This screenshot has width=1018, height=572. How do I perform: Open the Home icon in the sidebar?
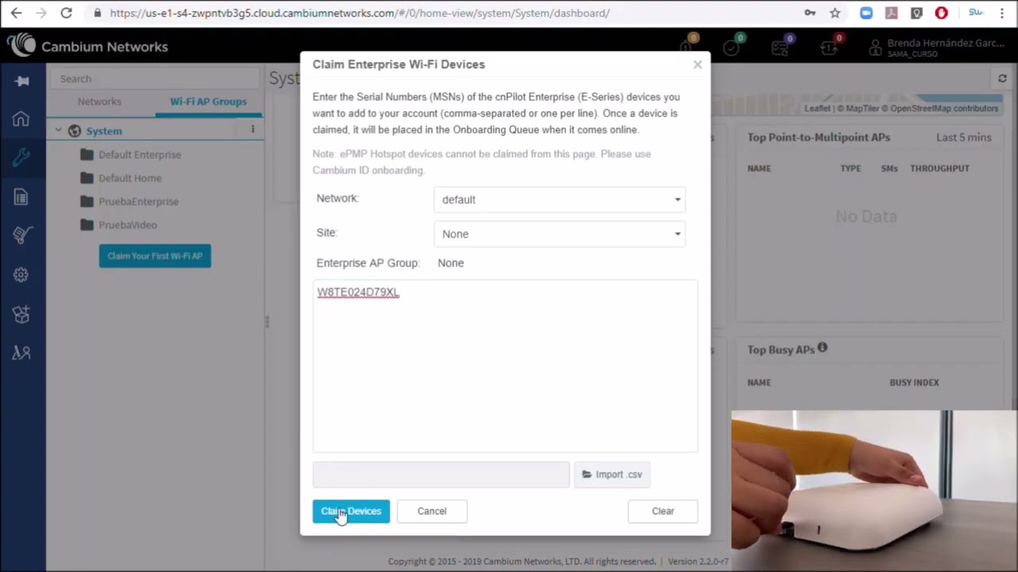(21, 119)
